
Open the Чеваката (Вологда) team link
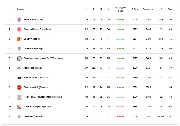tap(33, 19)
